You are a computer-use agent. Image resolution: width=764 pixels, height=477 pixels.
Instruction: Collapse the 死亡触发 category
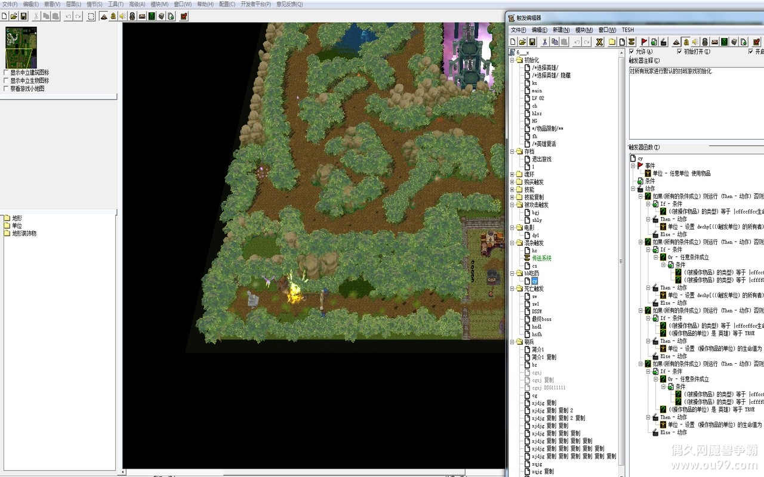pos(512,289)
